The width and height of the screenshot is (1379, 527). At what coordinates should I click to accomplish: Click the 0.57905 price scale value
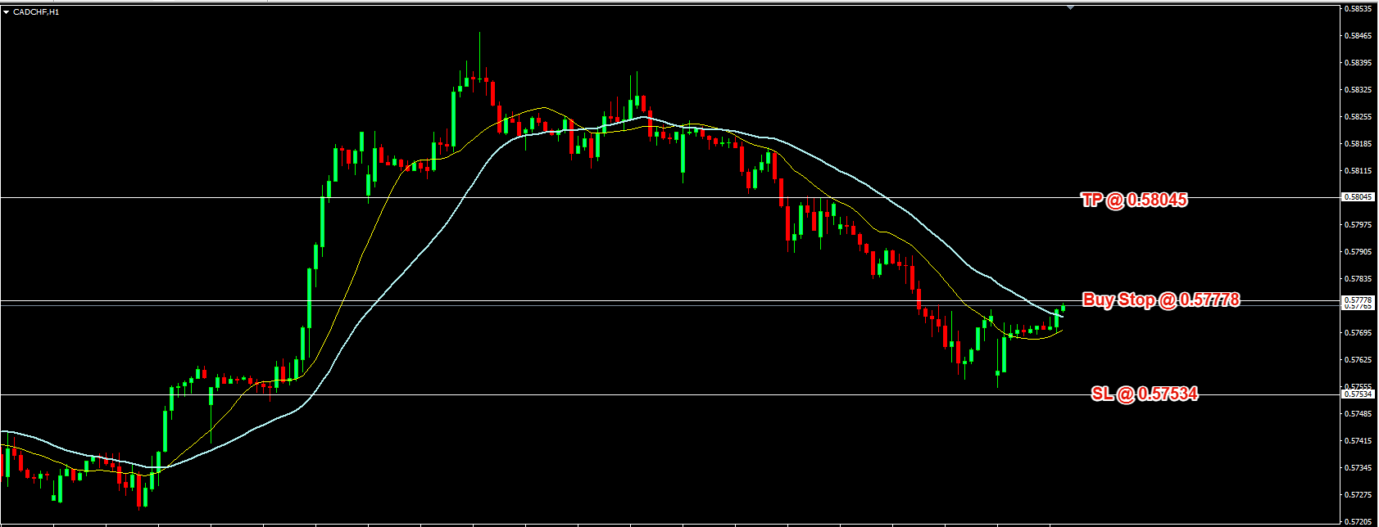[x=1359, y=252]
